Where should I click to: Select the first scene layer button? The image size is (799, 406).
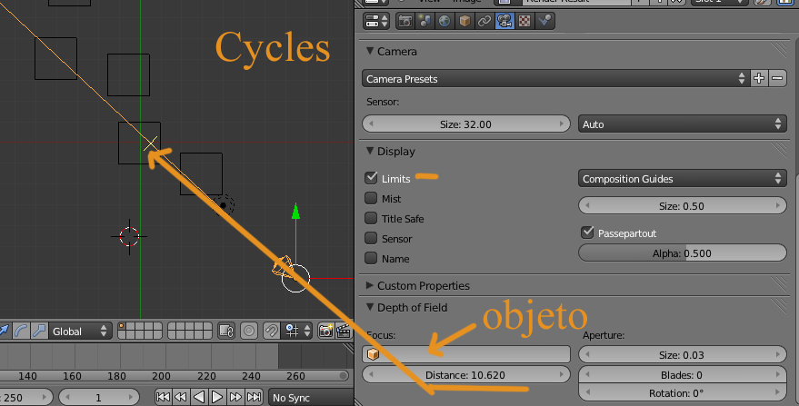coord(123,327)
